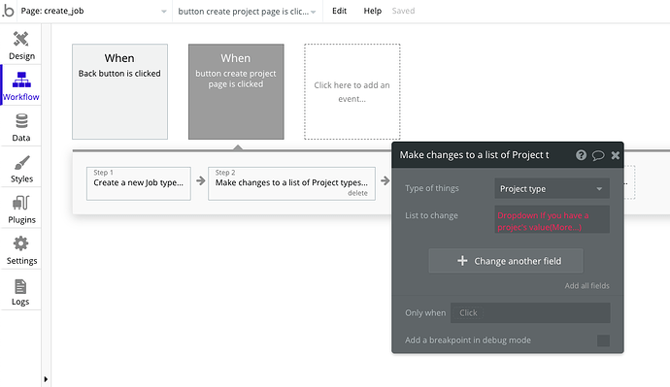Open the Edit menu
Image resolution: width=670 pixels, height=387 pixels.
click(x=339, y=11)
